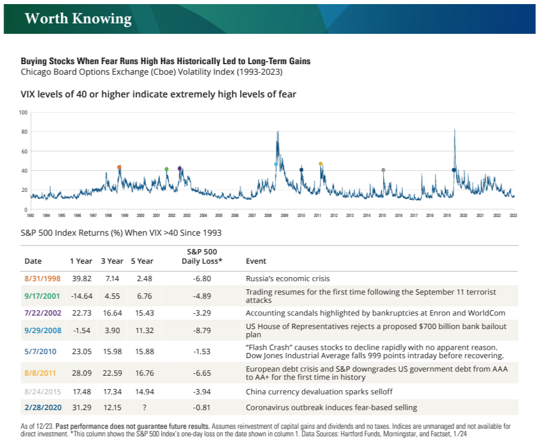Click the 5 Year column header
This screenshot has width=540, height=441.
pos(142,261)
